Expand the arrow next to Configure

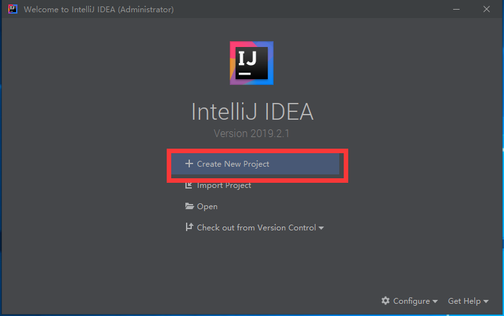tap(435, 302)
